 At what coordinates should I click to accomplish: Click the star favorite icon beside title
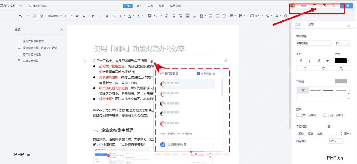(21, 6)
